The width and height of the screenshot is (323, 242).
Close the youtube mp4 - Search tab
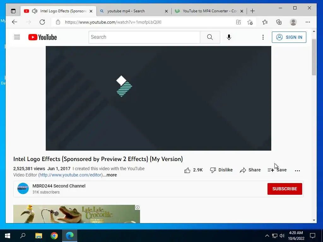[166, 11]
